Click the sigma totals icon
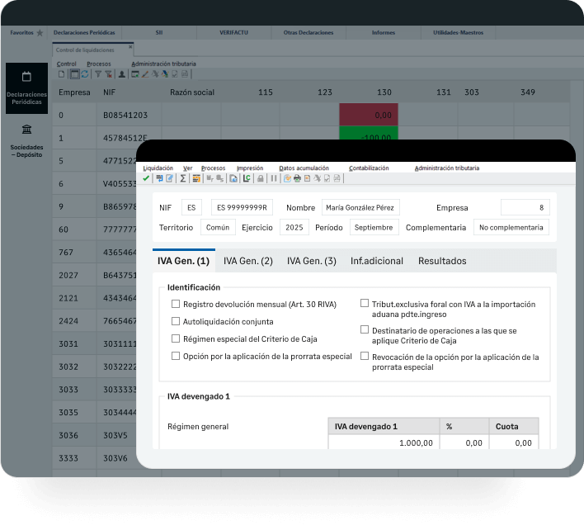The image size is (584, 530). (x=183, y=178)
